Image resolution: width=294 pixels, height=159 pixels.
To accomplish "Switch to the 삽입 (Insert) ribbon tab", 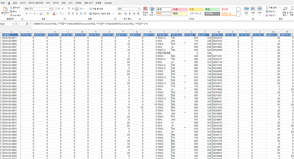I will point(15,2).
